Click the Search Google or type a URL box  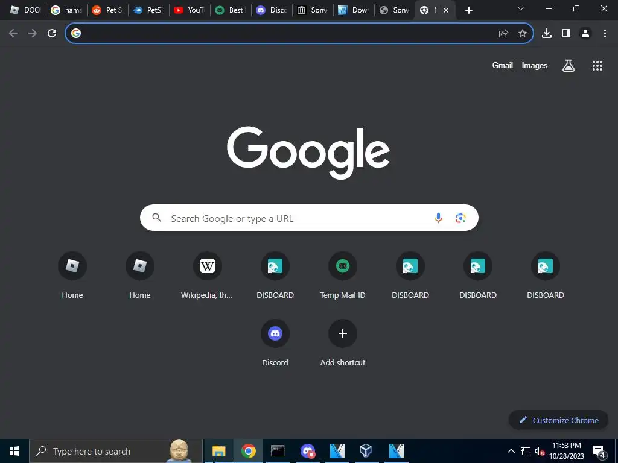pos(309,218)
